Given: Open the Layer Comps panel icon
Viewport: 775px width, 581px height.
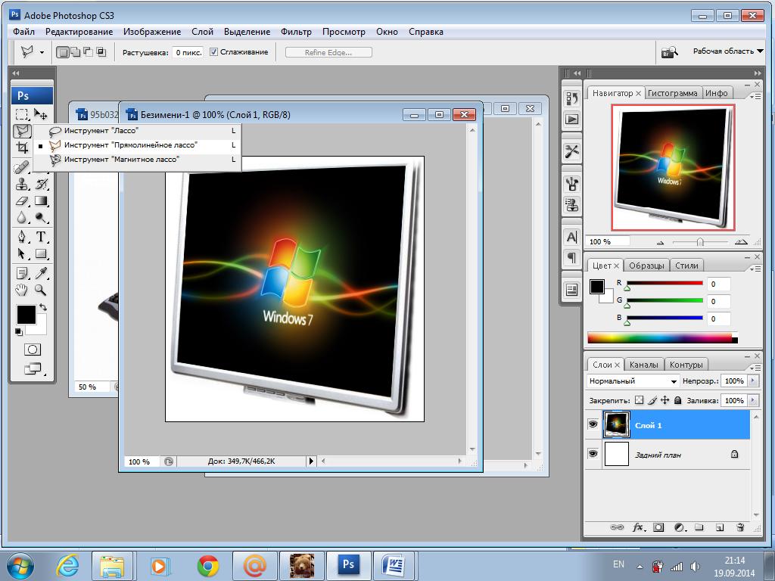Looking at the screenshot, I should pos(572,290).
